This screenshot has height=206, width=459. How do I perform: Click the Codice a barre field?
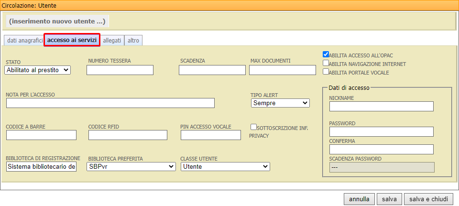(41, 135)
